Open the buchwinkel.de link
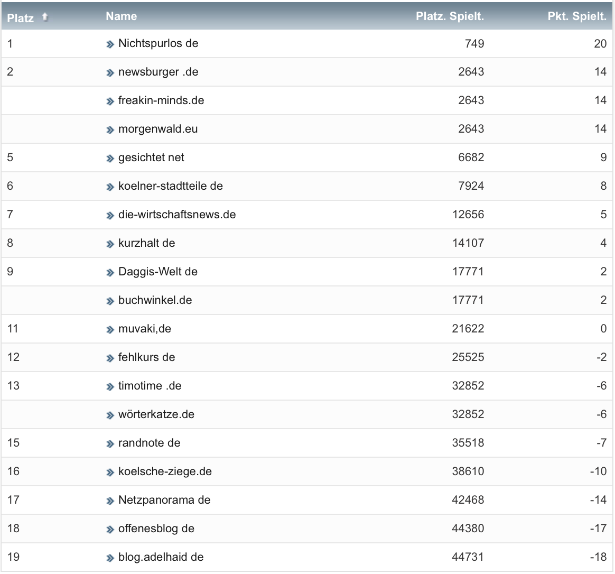 155,300
